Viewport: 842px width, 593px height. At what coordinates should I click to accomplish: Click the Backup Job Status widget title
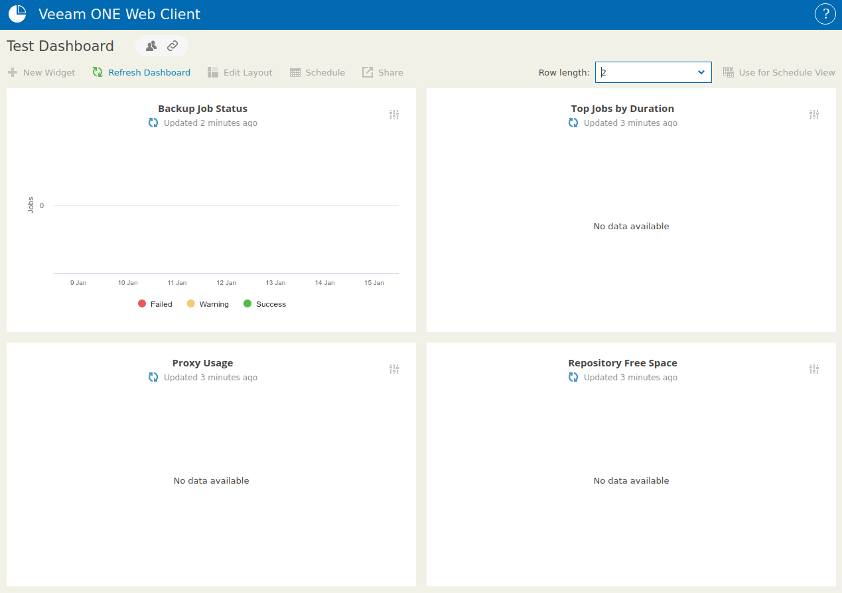coord(202,109)
